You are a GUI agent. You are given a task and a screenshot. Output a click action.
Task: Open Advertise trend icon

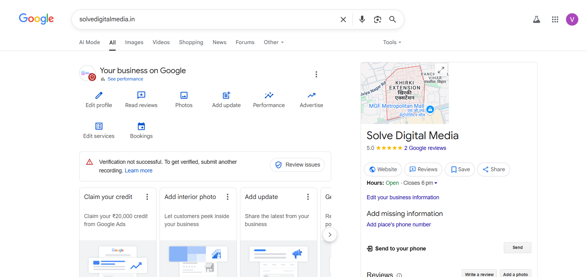tap(311, 95)
